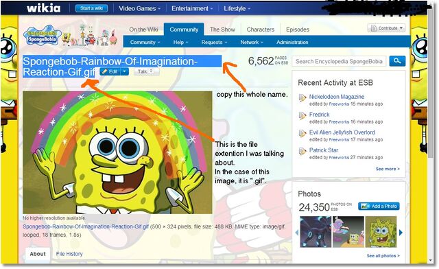Show next photos with right arrow

[x=401, y=233]
